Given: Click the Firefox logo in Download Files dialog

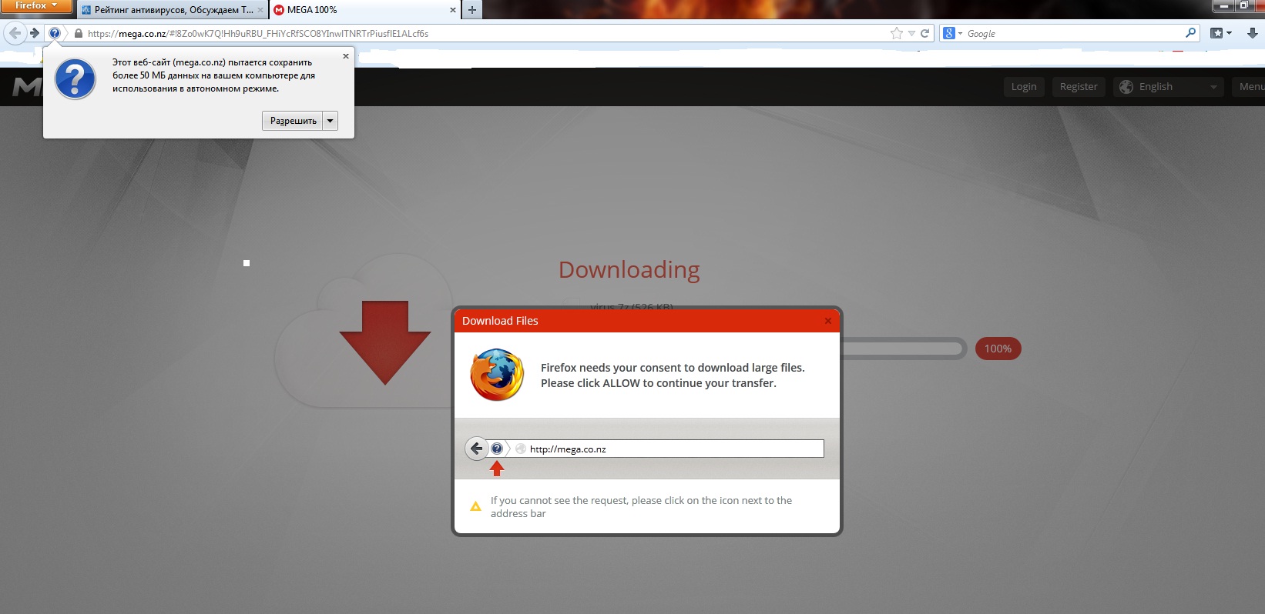Looking at the screenshot, I should 497,375.
